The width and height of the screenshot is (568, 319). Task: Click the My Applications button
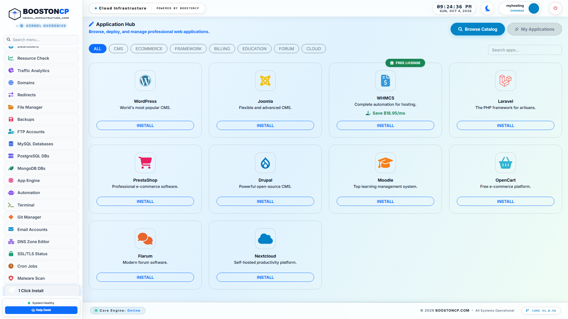click(535, 29)
